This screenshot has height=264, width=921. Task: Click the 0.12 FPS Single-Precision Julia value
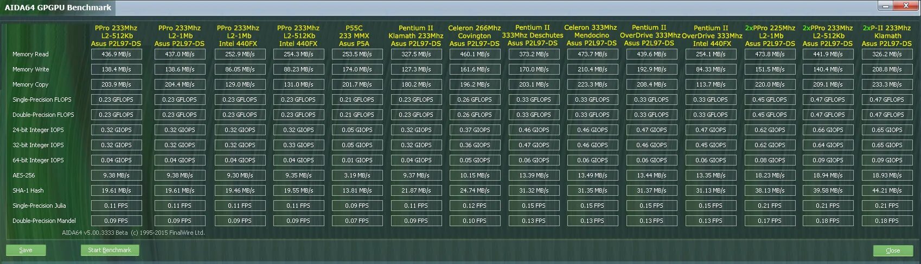click(x=475, y=206)
